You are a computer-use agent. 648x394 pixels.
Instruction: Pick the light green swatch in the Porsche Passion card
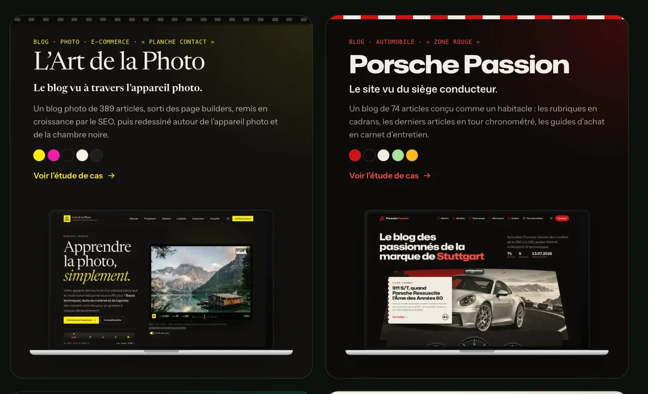398,155
